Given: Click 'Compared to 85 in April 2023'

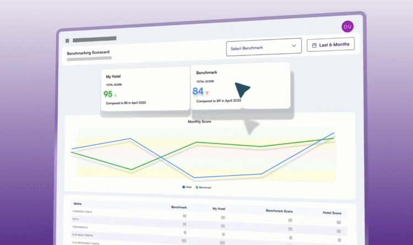Looking at the screenshot, I should point(126,103).
